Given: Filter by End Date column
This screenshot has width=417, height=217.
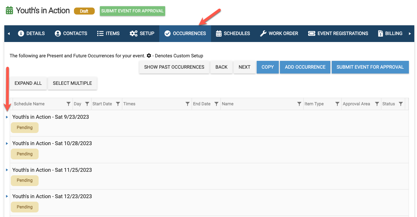Looking at the screenshot, I should [x=216, y=104].
